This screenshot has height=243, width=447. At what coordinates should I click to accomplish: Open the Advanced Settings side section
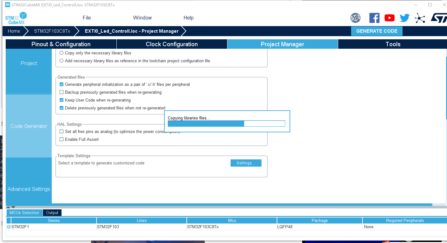(x=29, y=189)
